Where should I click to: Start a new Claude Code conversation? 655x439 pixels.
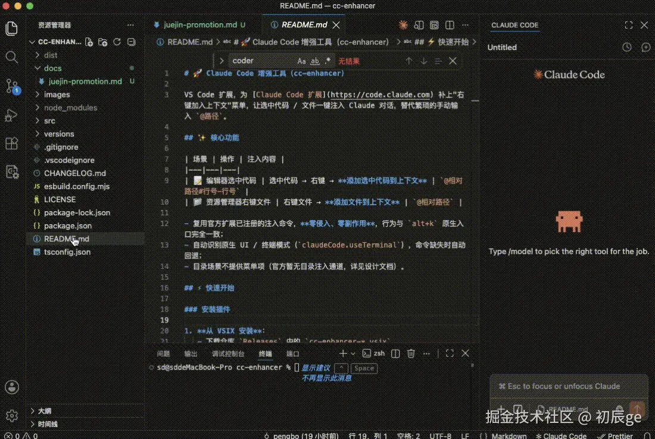click(645, 47)
